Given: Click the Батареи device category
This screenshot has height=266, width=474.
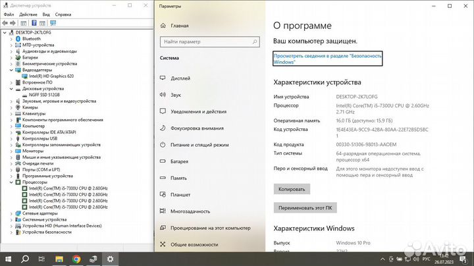Looking at the screenshot, I should point(30,57).
